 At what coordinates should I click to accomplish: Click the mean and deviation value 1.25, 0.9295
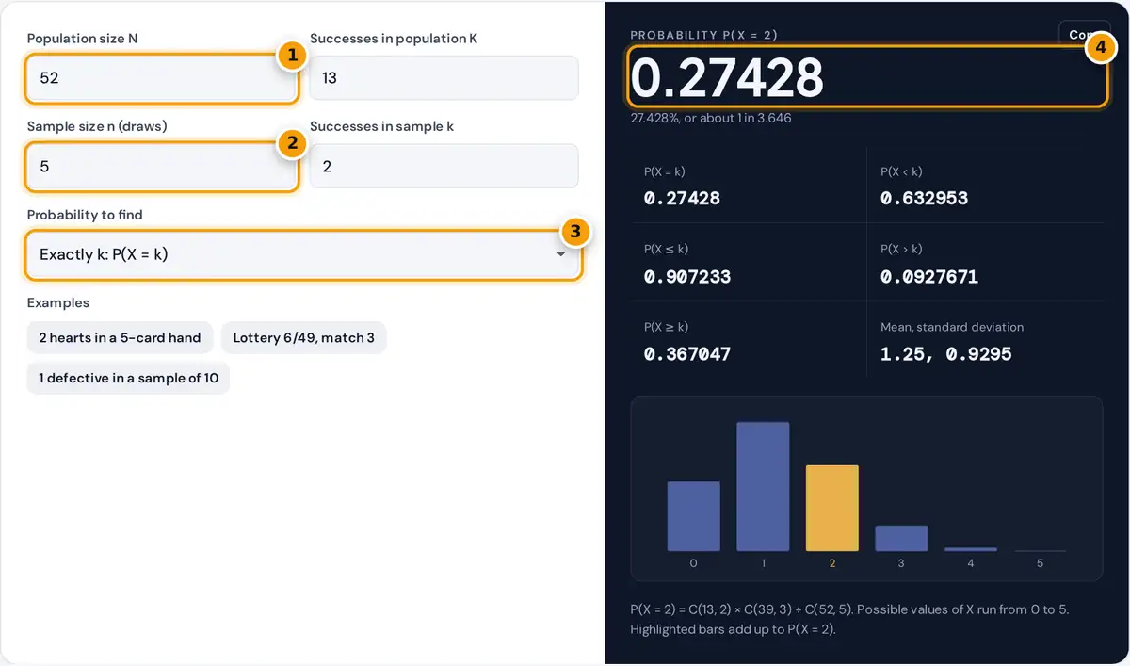click(945, 354)
